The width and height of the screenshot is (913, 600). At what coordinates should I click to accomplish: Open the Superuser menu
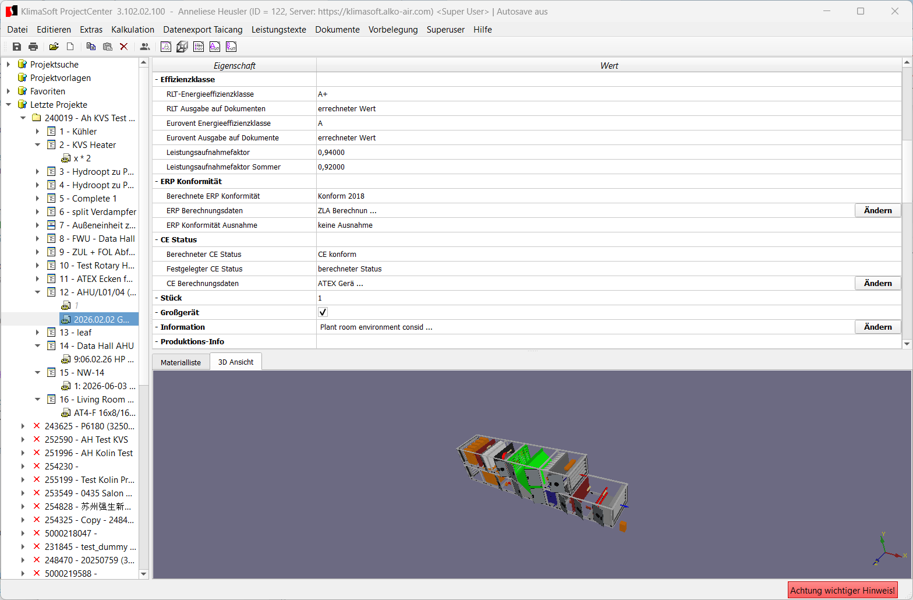coord(445,30)
